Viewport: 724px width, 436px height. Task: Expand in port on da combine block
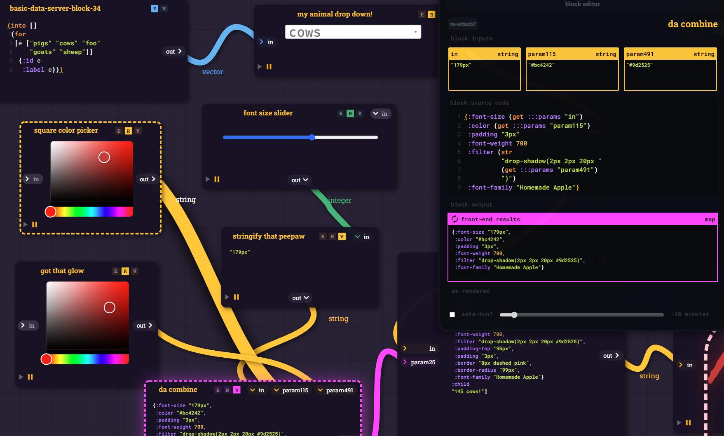click(258, 390)
